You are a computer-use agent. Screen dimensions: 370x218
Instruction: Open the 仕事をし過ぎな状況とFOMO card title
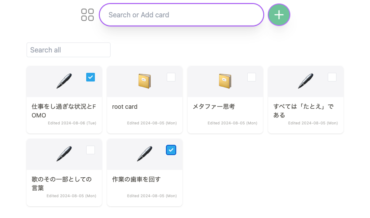coord(64,111)
